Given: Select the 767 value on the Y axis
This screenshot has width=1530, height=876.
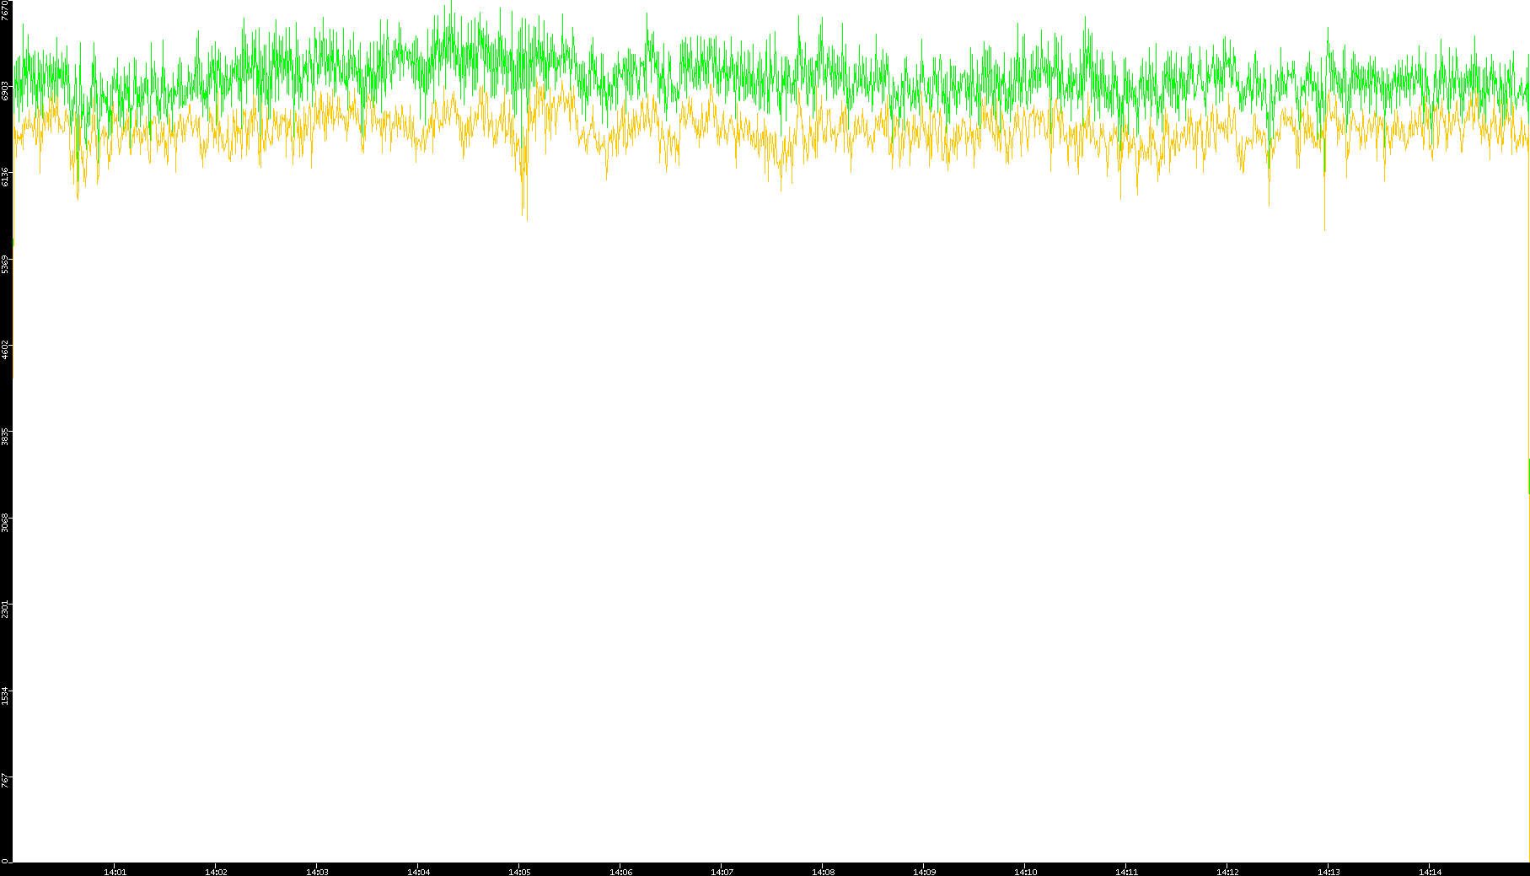Looking at the screenshot, I should click(6, 780).
